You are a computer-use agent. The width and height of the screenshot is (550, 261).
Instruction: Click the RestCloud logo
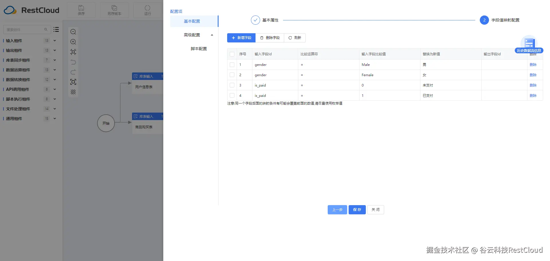32,10
